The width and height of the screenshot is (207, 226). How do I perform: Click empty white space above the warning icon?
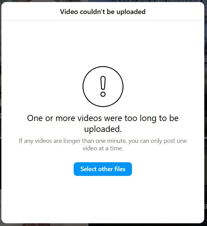[x=103, y=43]
